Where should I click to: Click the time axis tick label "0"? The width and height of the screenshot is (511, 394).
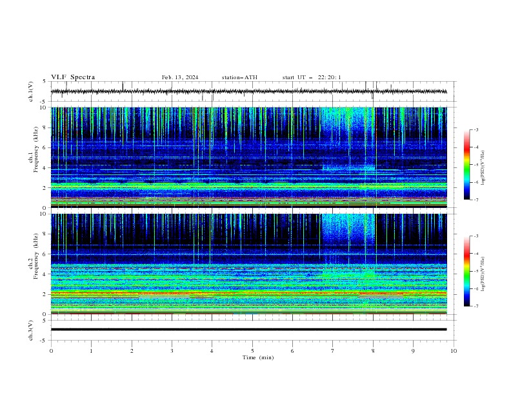point(51,351)
